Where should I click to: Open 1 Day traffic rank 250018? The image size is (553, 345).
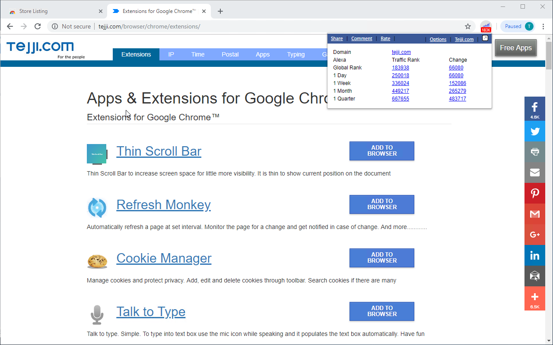pos(400,75)
